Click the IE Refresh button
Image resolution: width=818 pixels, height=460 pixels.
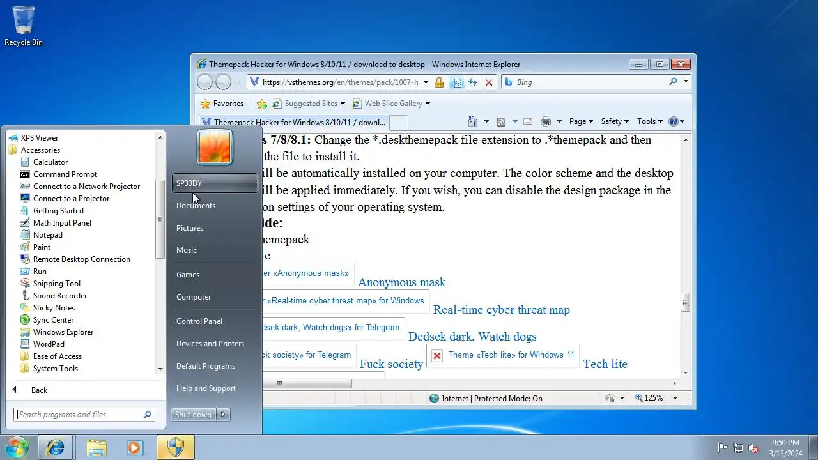pos(473,82)
